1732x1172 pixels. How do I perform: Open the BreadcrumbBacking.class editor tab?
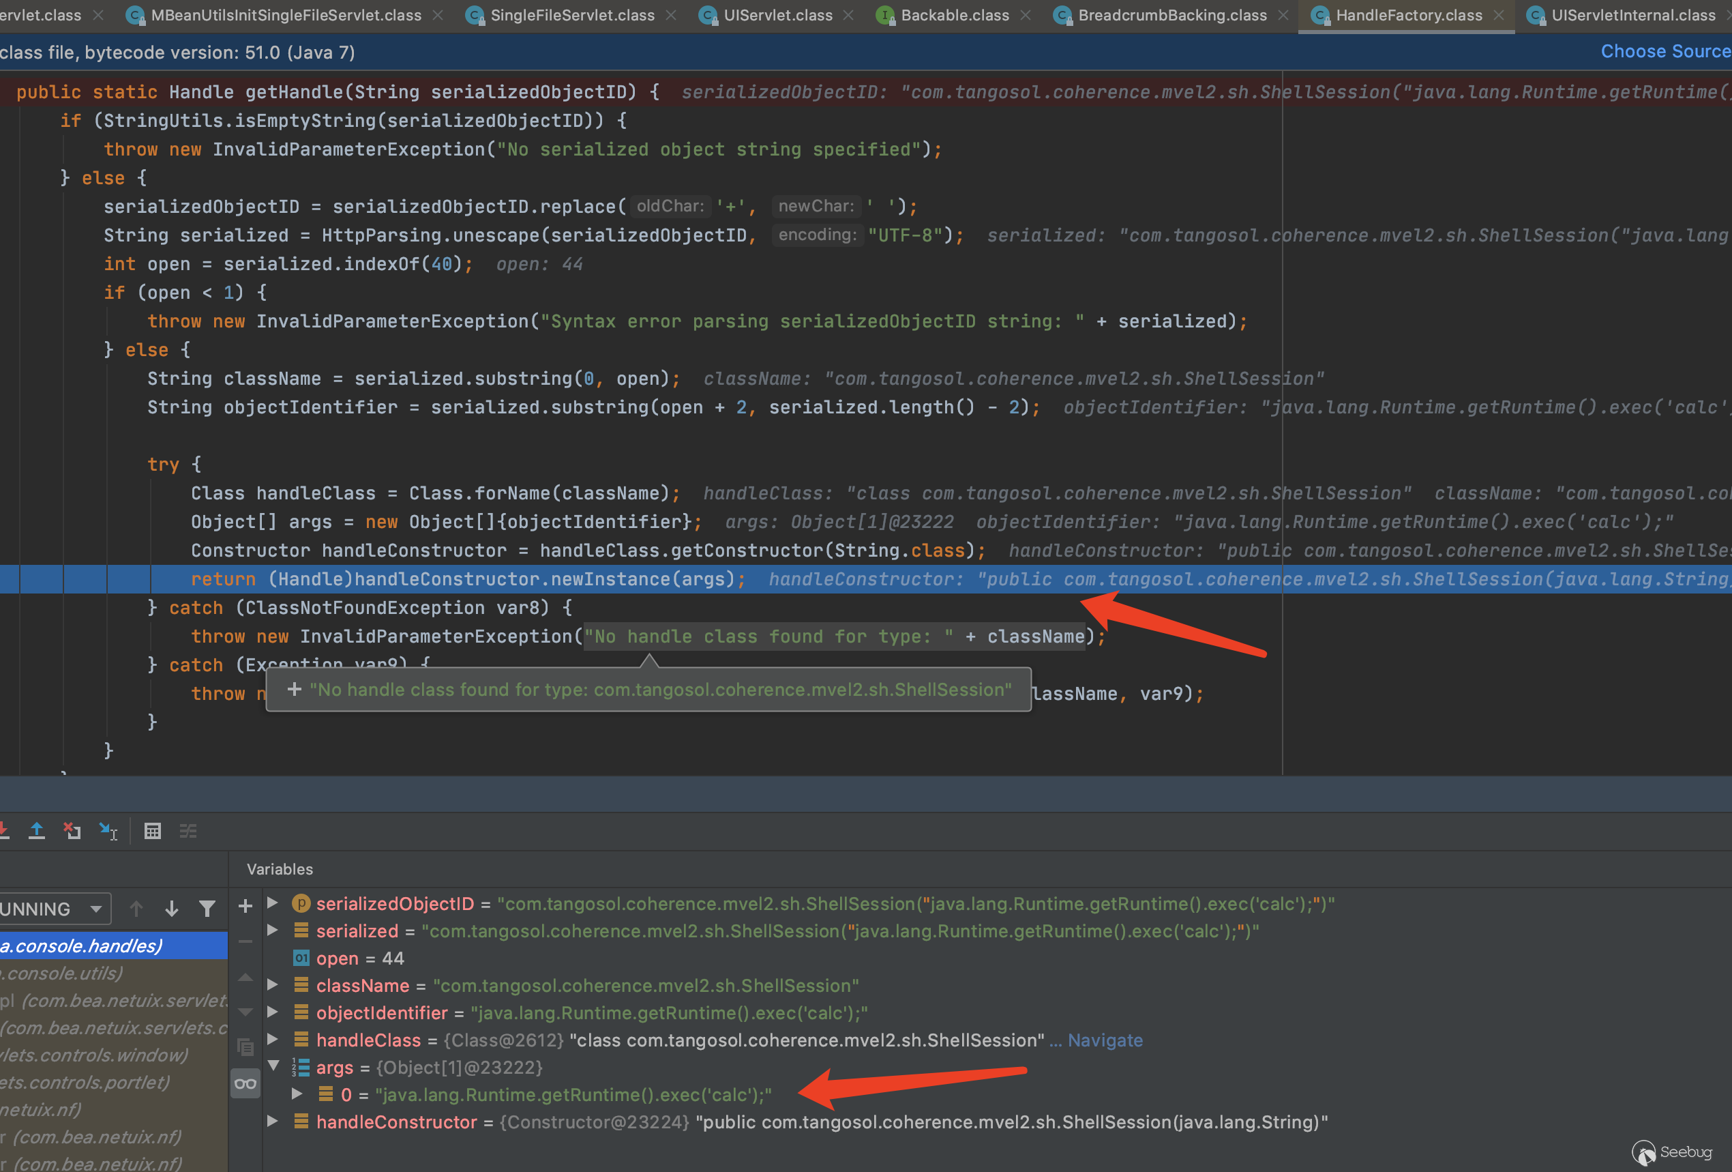click(1171, 15)
